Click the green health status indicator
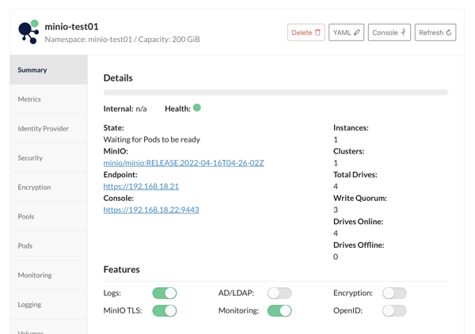 click(x=197, y=108)
